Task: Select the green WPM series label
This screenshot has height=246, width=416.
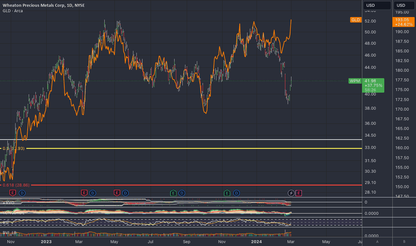Action: (355, 81)
